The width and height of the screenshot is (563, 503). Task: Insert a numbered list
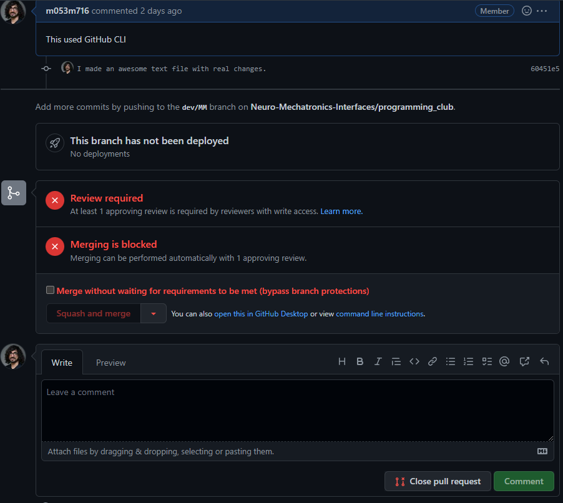[x=469, y=361]
